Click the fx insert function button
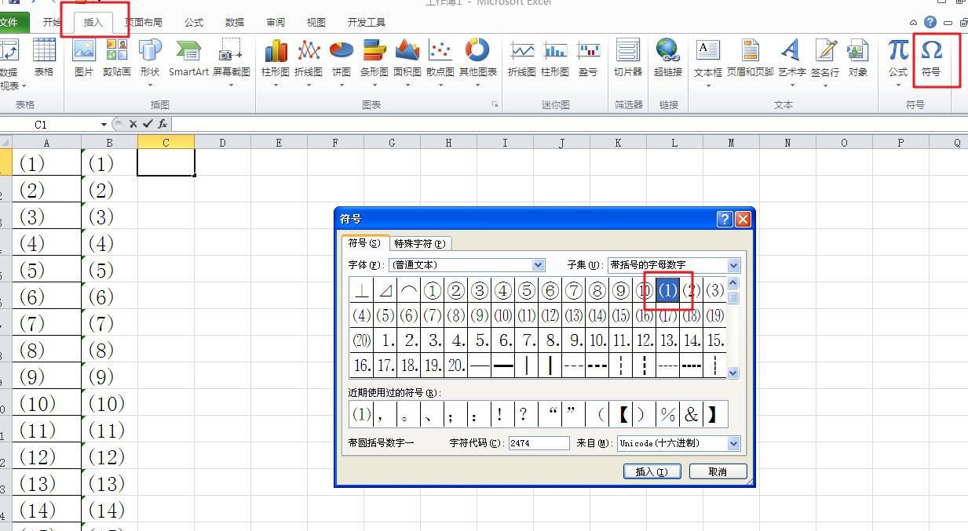Viewport: 968px width, 531px height. pos(163,124)
